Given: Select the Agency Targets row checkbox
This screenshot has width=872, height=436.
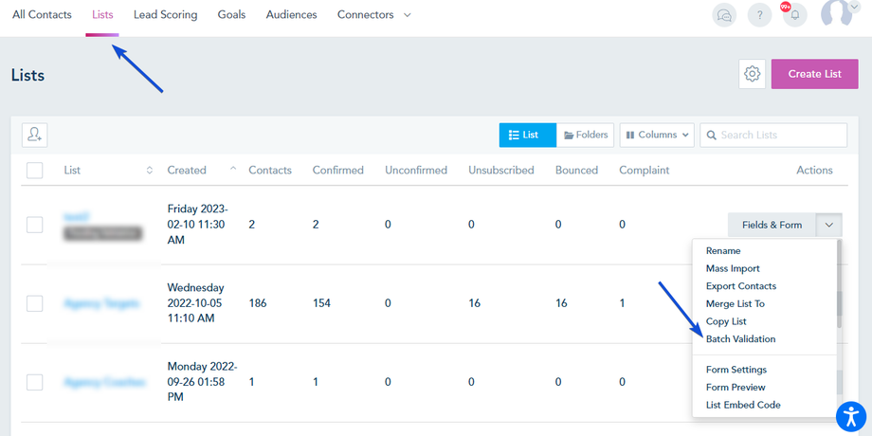Looking at the screenshot, I should pyautogui.click(x=35, y=303).
